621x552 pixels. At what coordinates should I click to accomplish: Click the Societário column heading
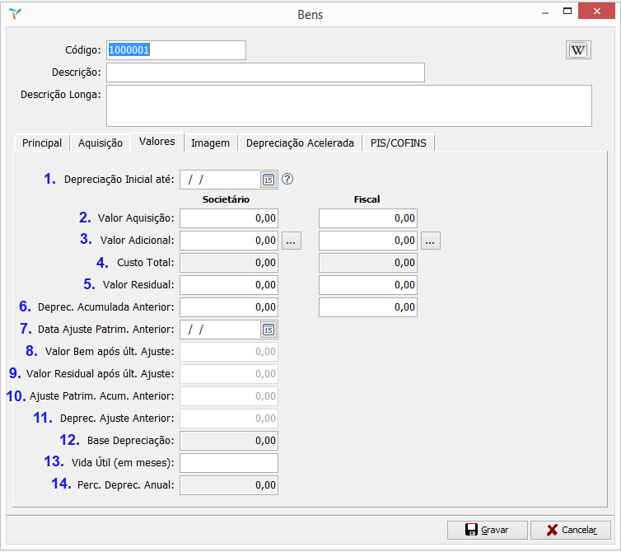[226, 199]
